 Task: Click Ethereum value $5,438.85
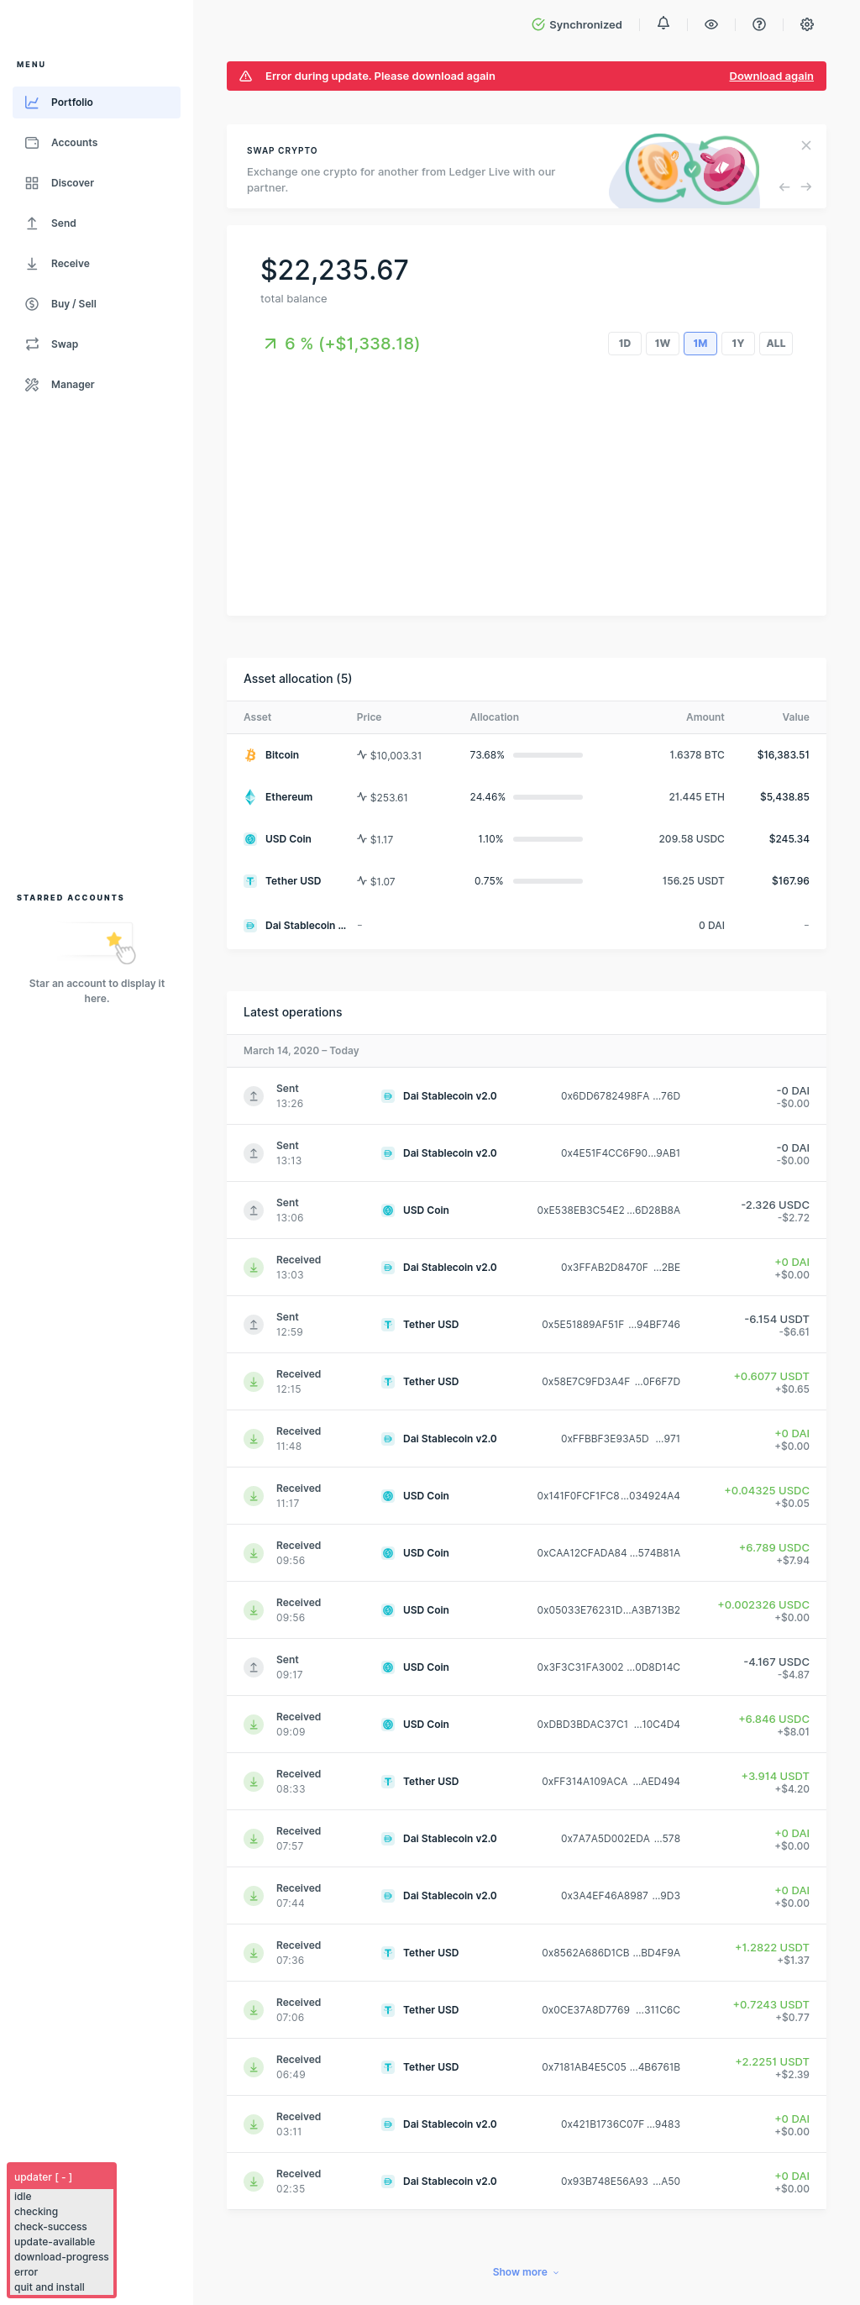point(784,797)
